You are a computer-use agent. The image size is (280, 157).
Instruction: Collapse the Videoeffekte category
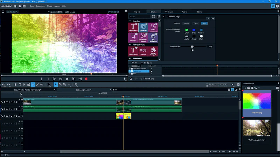[x=130, y=59]
